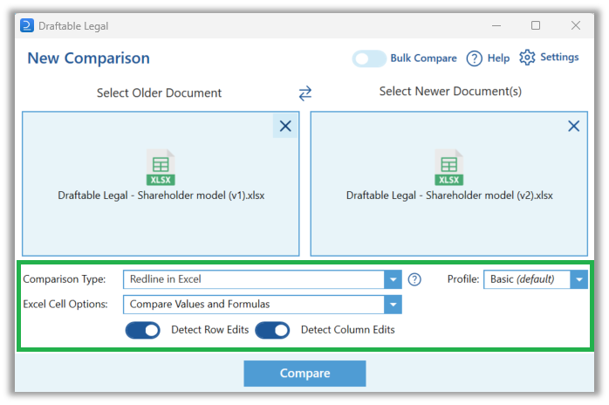This screenshot has width=609, height=405.
Task: Turn off Detect Column Edits
Action: 272,330
